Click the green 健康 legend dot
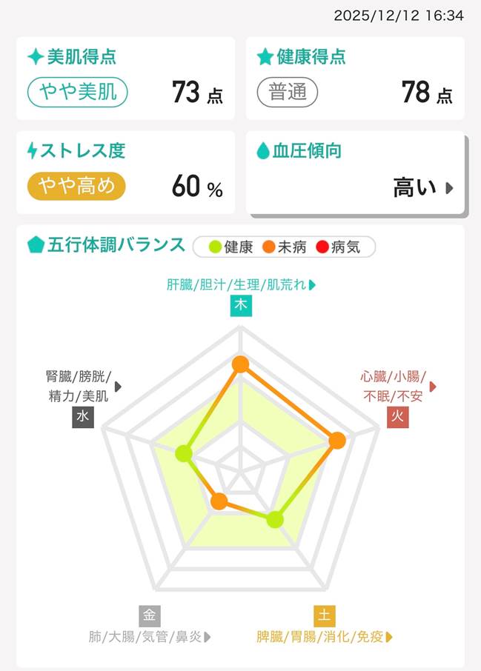This screenshot has height=671, width=481. point(215,247)
